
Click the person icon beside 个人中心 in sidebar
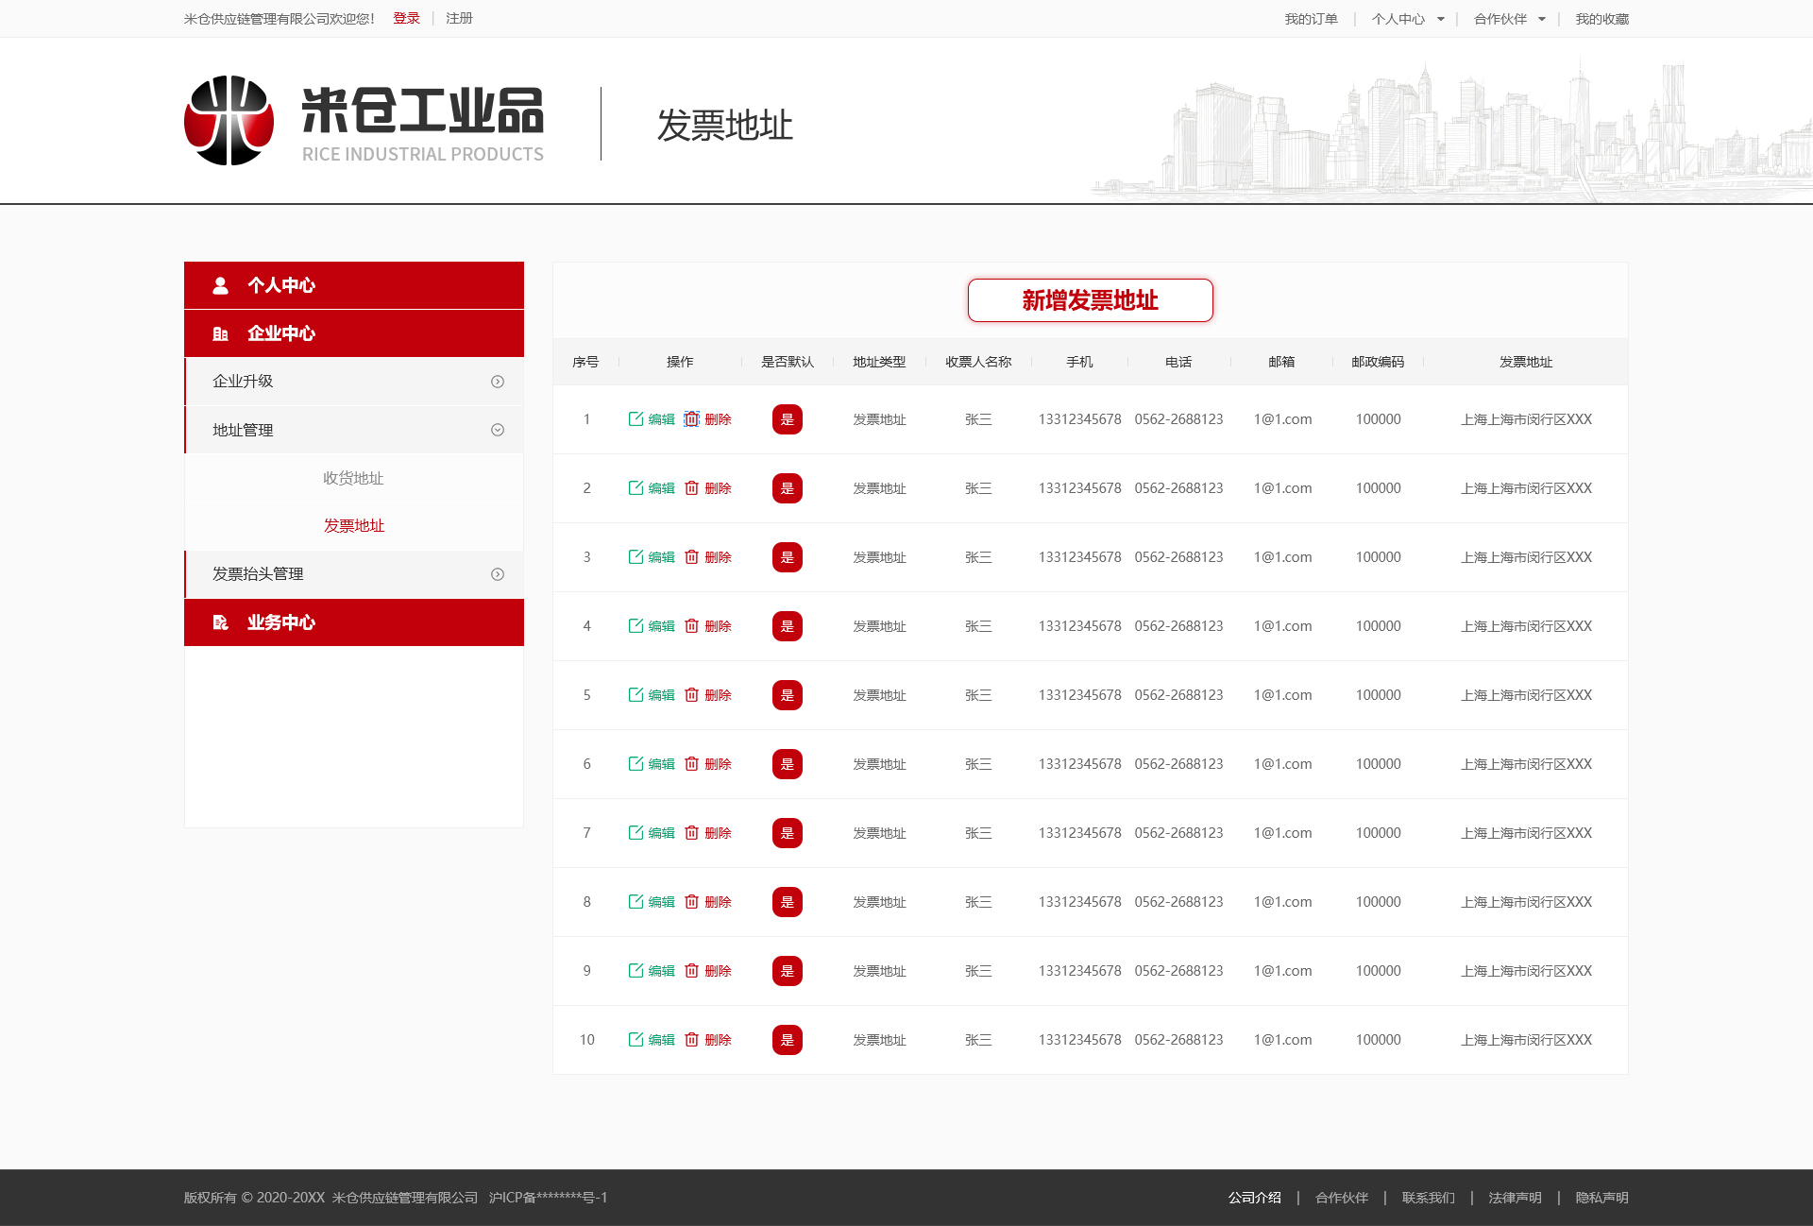click(220, 285)
